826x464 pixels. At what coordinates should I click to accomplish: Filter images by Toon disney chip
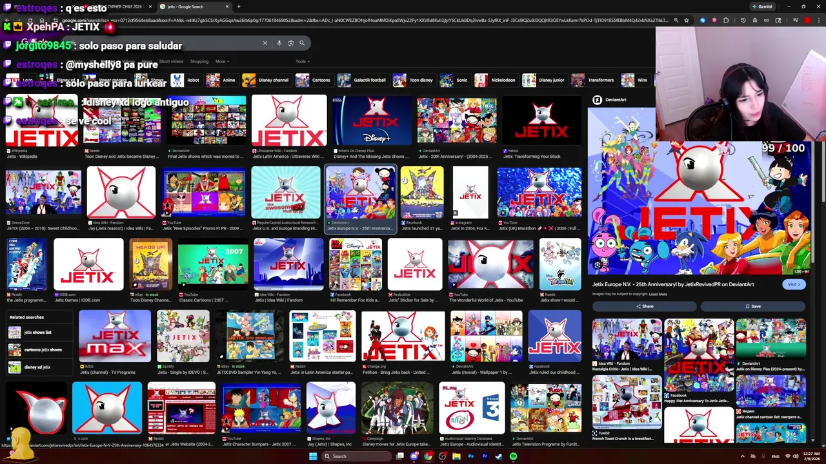(x=414, y=81)
